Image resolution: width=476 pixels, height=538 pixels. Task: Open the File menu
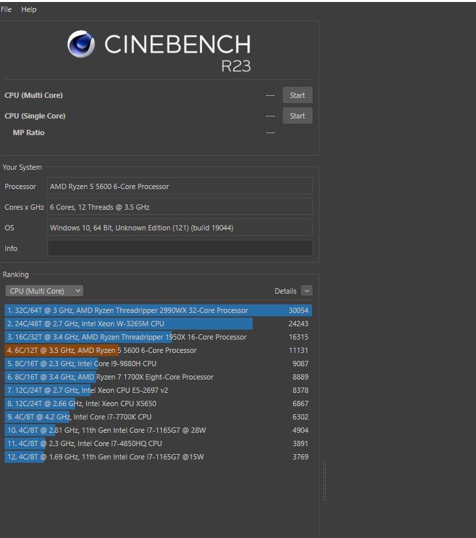[x=6, y=9]
